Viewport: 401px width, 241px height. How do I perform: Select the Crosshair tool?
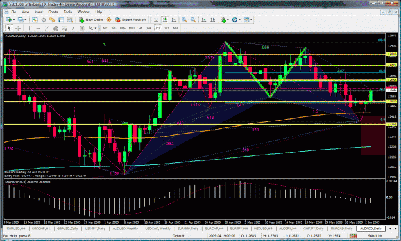18,28
